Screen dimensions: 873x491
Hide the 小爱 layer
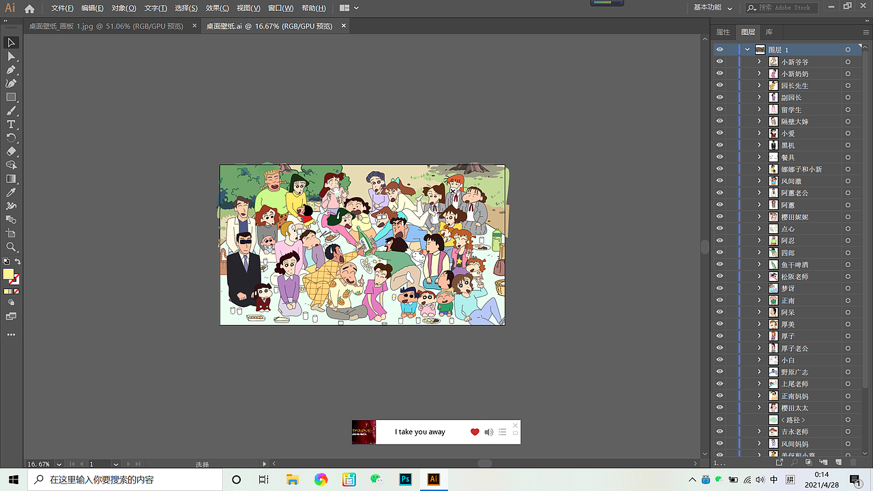pos(720,133)
